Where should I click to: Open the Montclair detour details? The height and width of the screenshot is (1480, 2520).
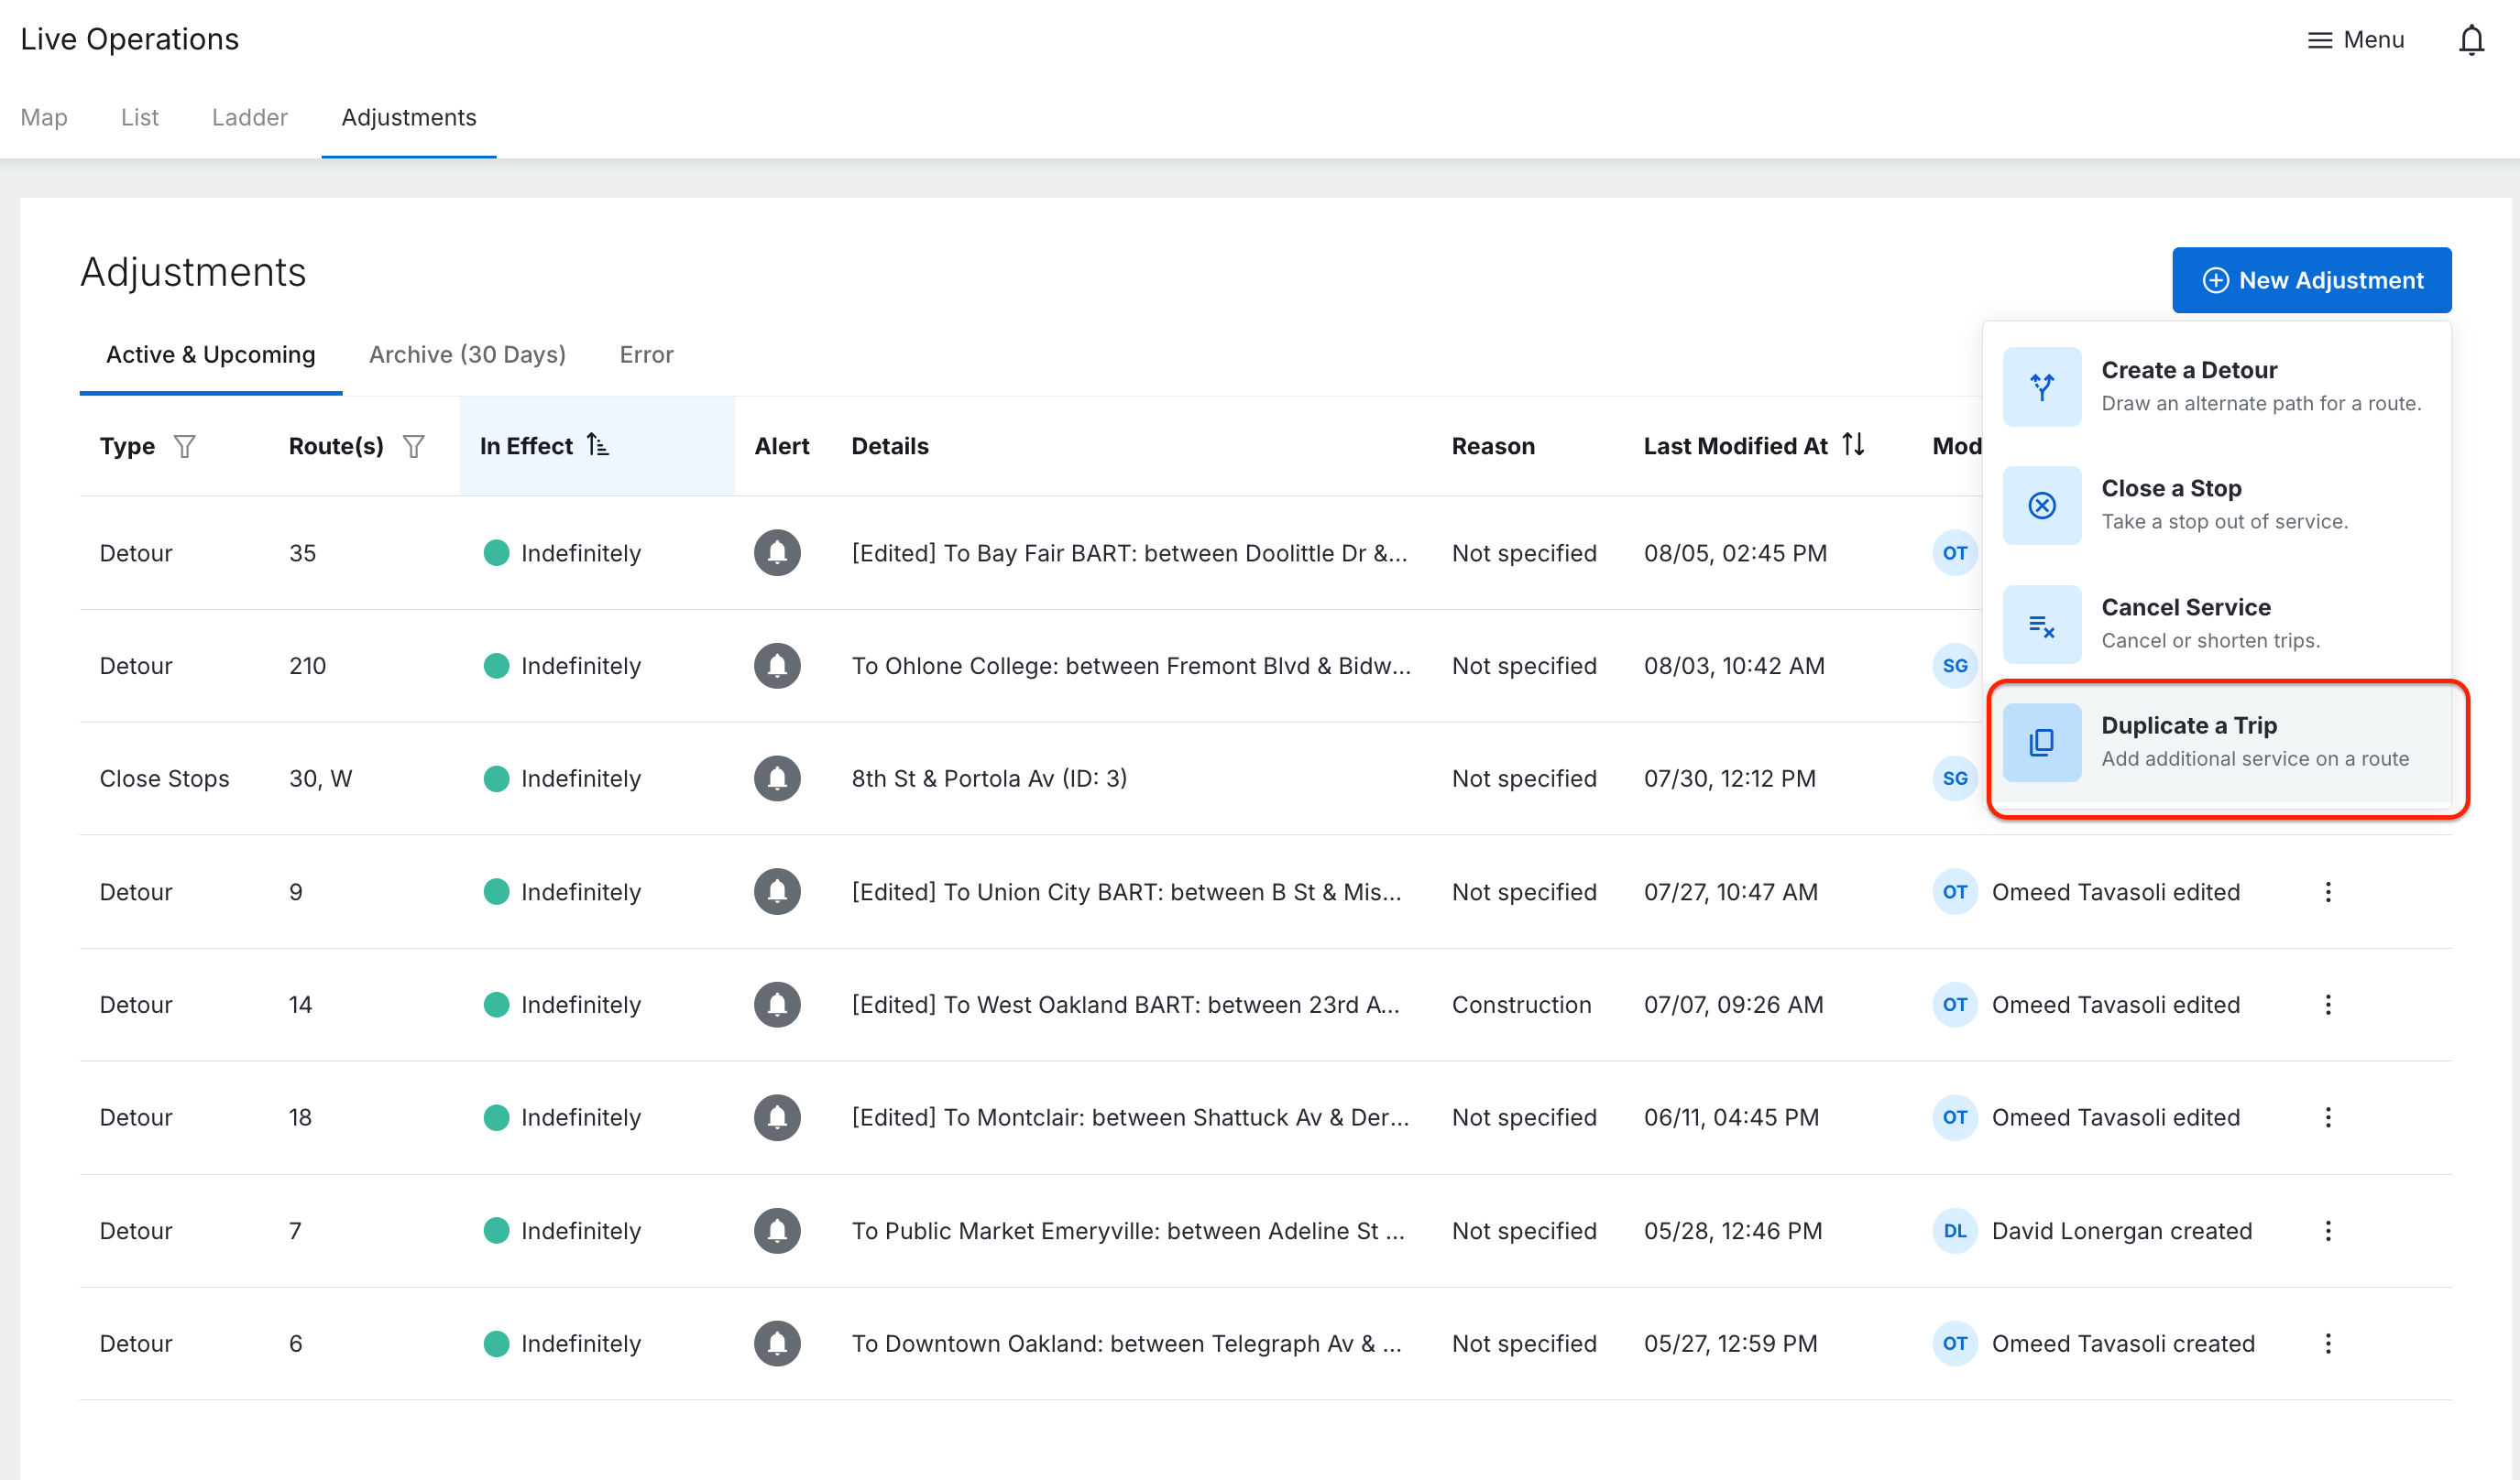(1130, 1117)
